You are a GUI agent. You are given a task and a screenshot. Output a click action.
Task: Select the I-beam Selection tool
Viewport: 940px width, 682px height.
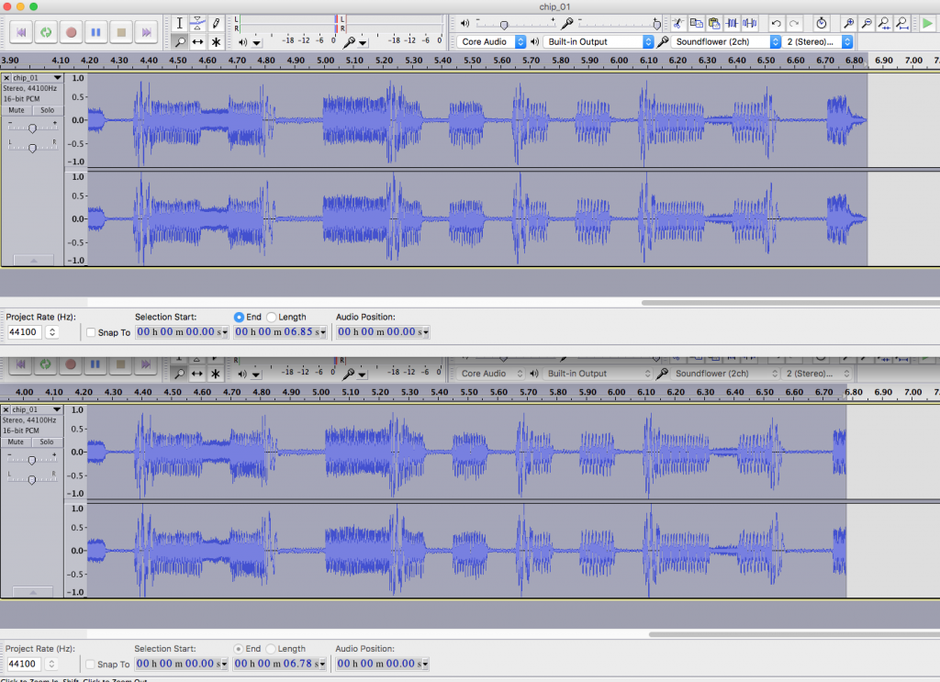(179, 23)
